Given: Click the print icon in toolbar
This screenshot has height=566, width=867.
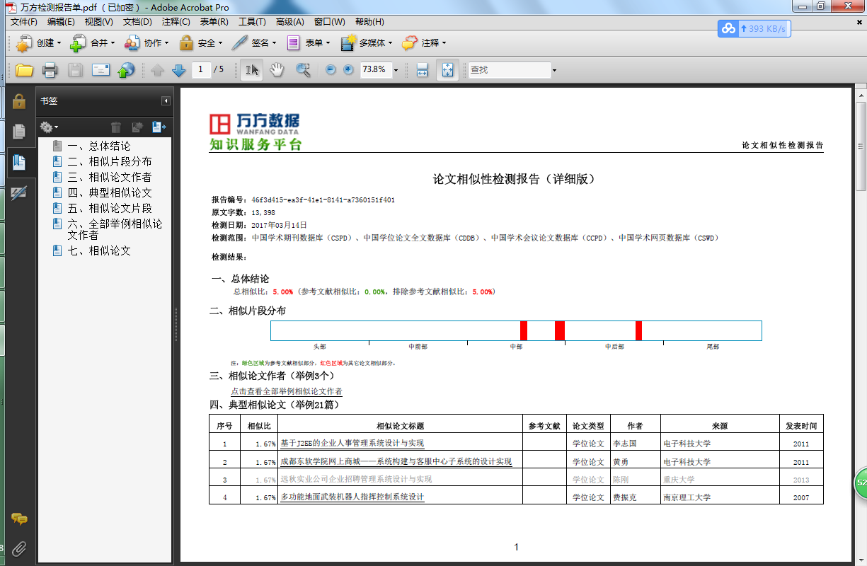Looking at the screenshot, I should click(50, 70).
